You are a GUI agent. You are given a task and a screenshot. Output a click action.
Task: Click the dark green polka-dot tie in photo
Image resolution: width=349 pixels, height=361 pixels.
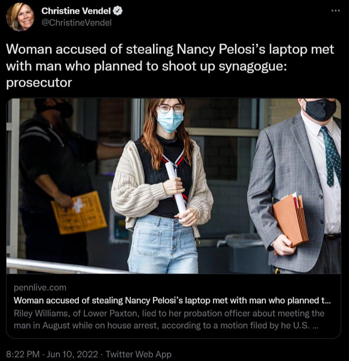click(330, 157)
